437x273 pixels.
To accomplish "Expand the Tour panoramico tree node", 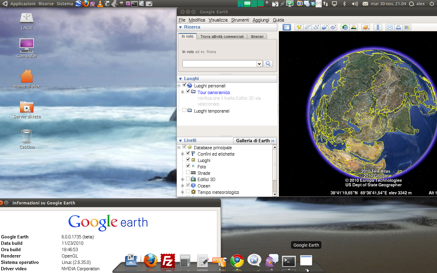I will pyautogui.click(x=182, y=92).
